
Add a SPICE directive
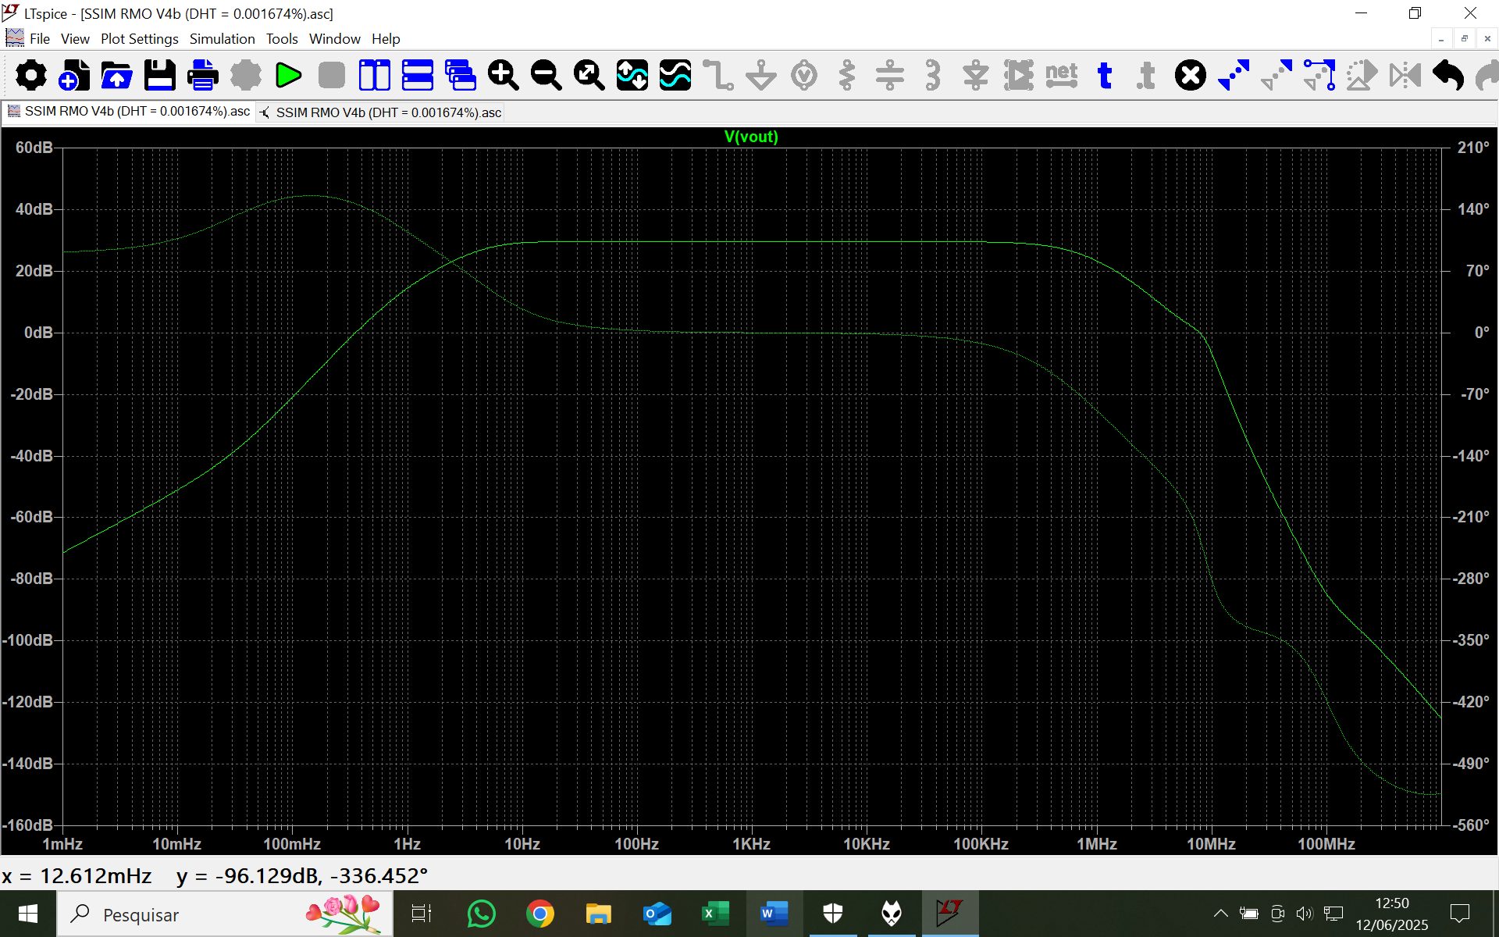point(1148,76)
